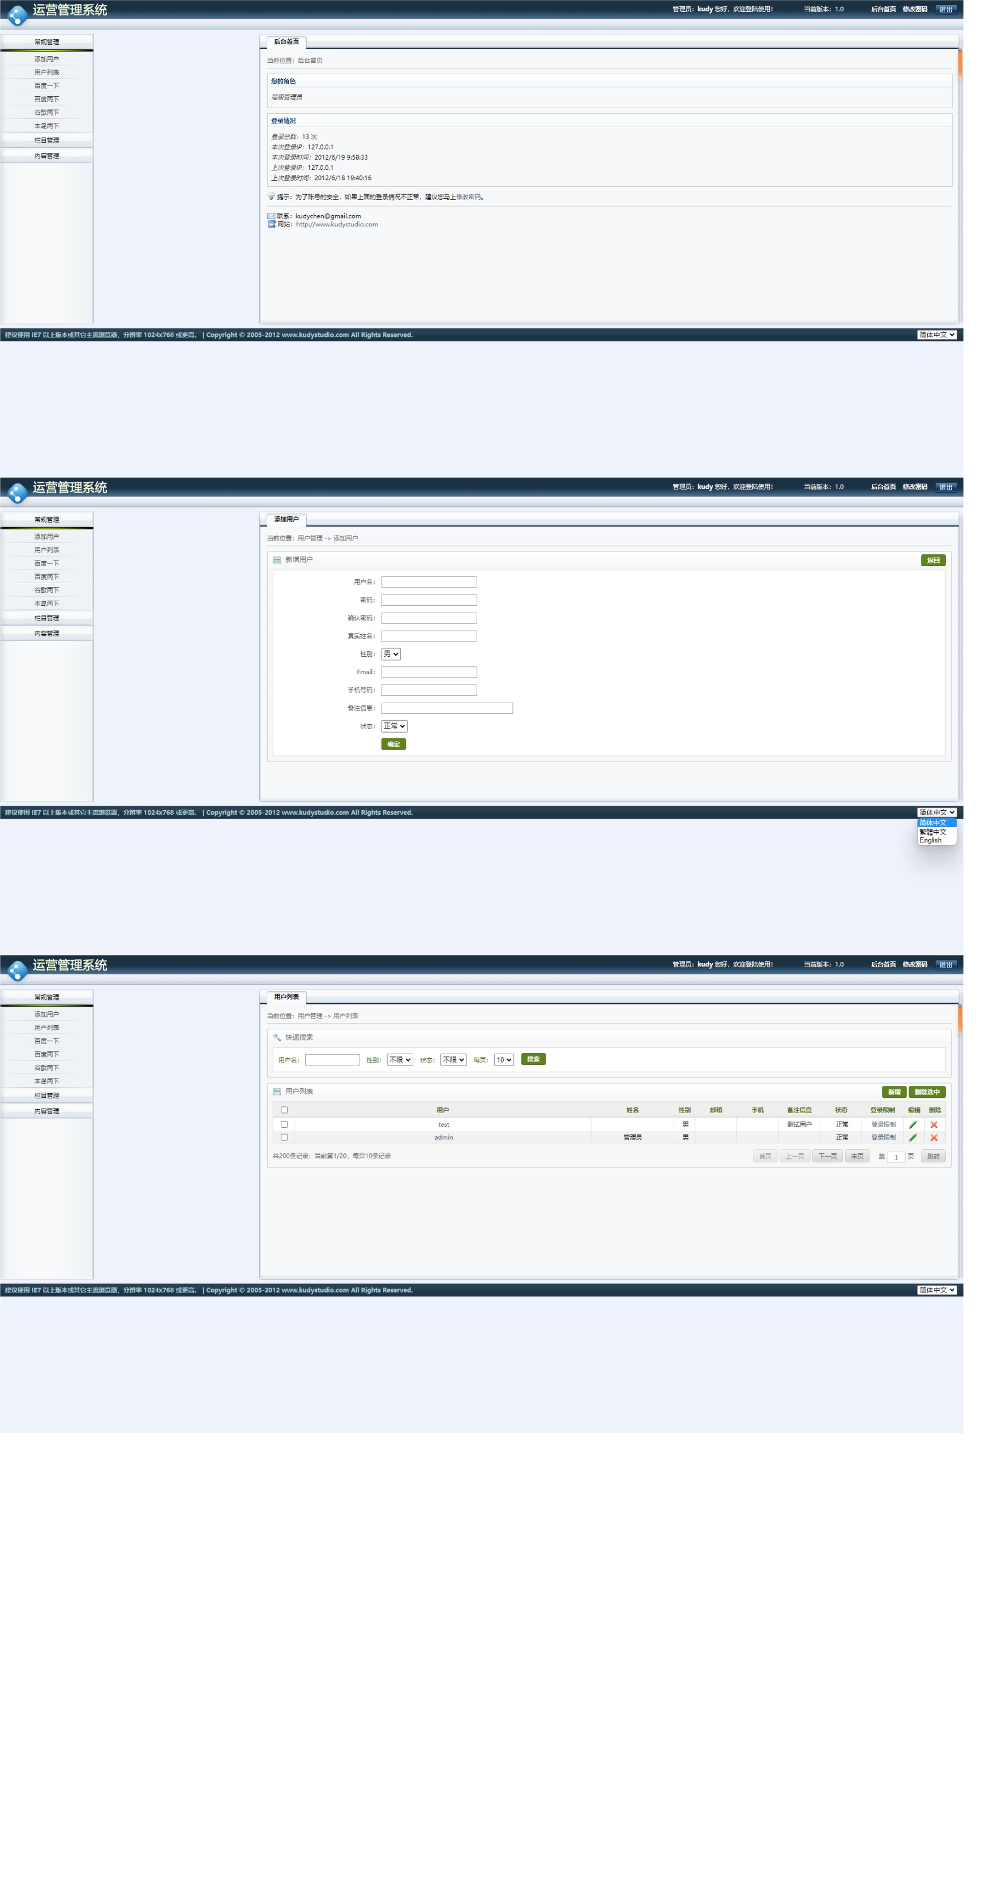This screenshot has height=1904, width=985.
Task: Choose English from the open language list
Action: tap(930, 840)
